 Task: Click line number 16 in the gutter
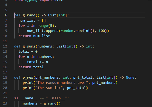click(5, 67)
